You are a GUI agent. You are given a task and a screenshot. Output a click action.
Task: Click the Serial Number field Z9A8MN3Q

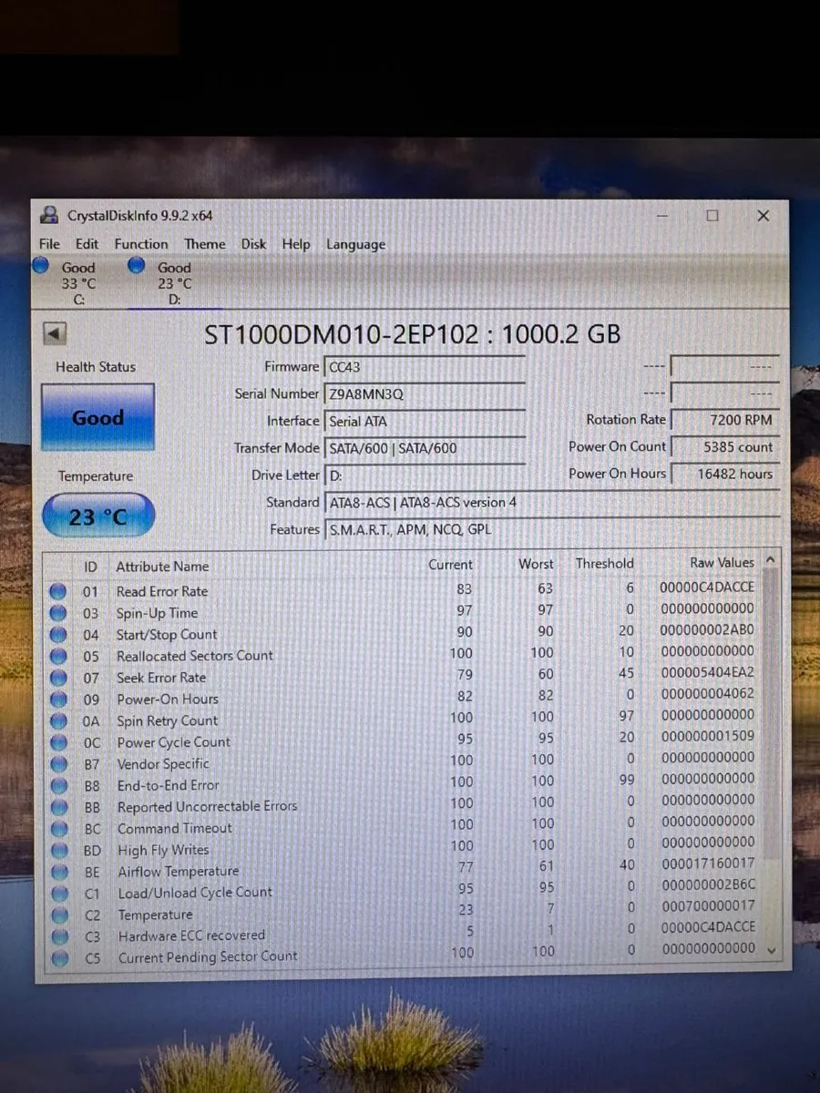[425, 393]
